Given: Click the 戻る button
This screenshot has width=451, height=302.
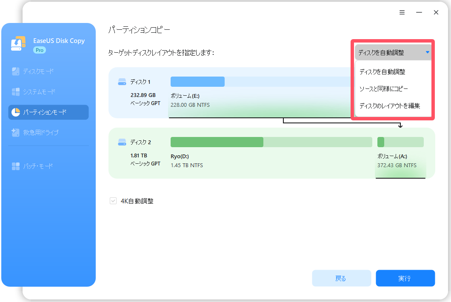Looking at the screenshot, I should pyautogui.click(x=341, y=278).
